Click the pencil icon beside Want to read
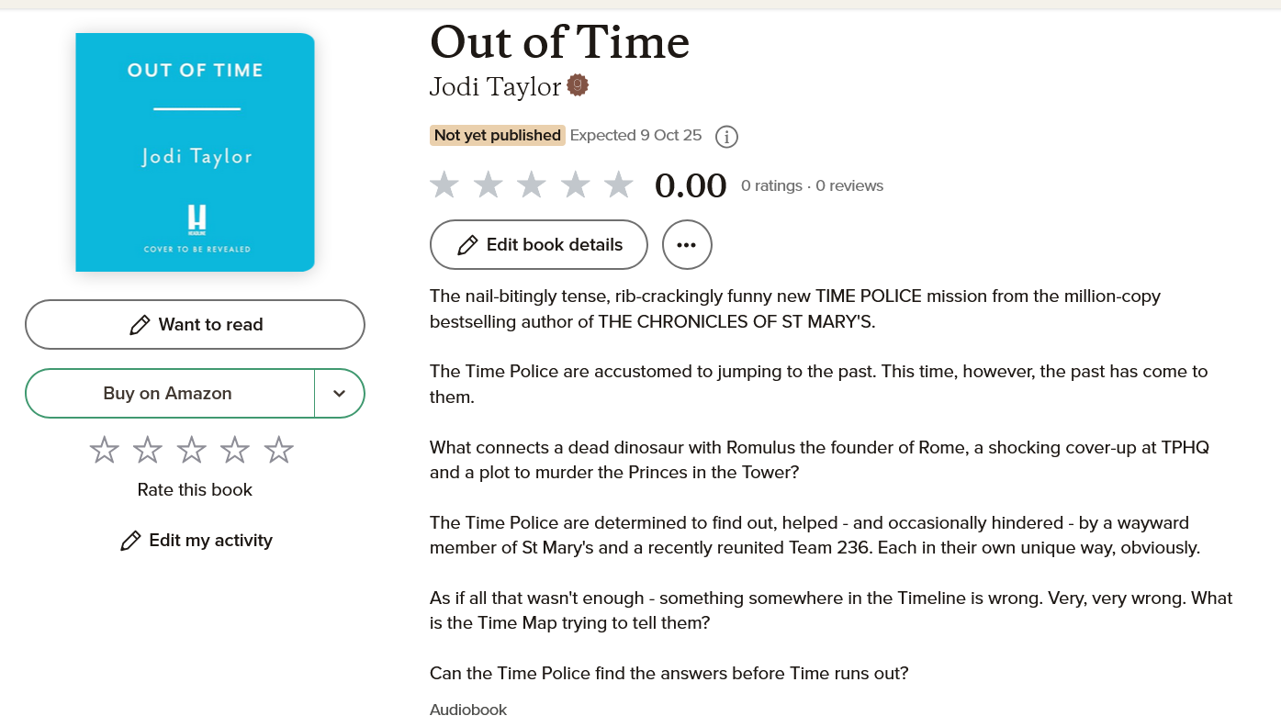The width and height of the screenshot is (1281, 727). pyautogui.click(x=140, y=324)
